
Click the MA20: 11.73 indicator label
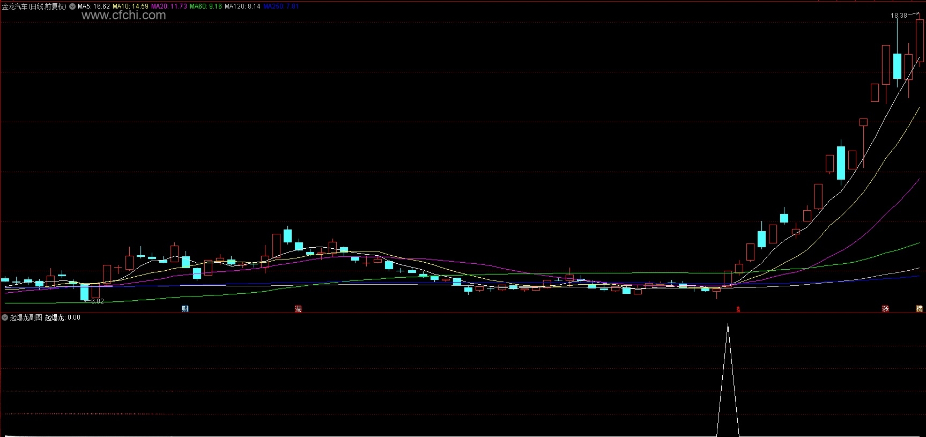pyautogui.click(x=169, y=6)
